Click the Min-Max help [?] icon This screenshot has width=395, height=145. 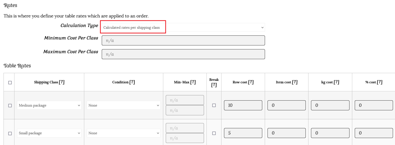193,82
